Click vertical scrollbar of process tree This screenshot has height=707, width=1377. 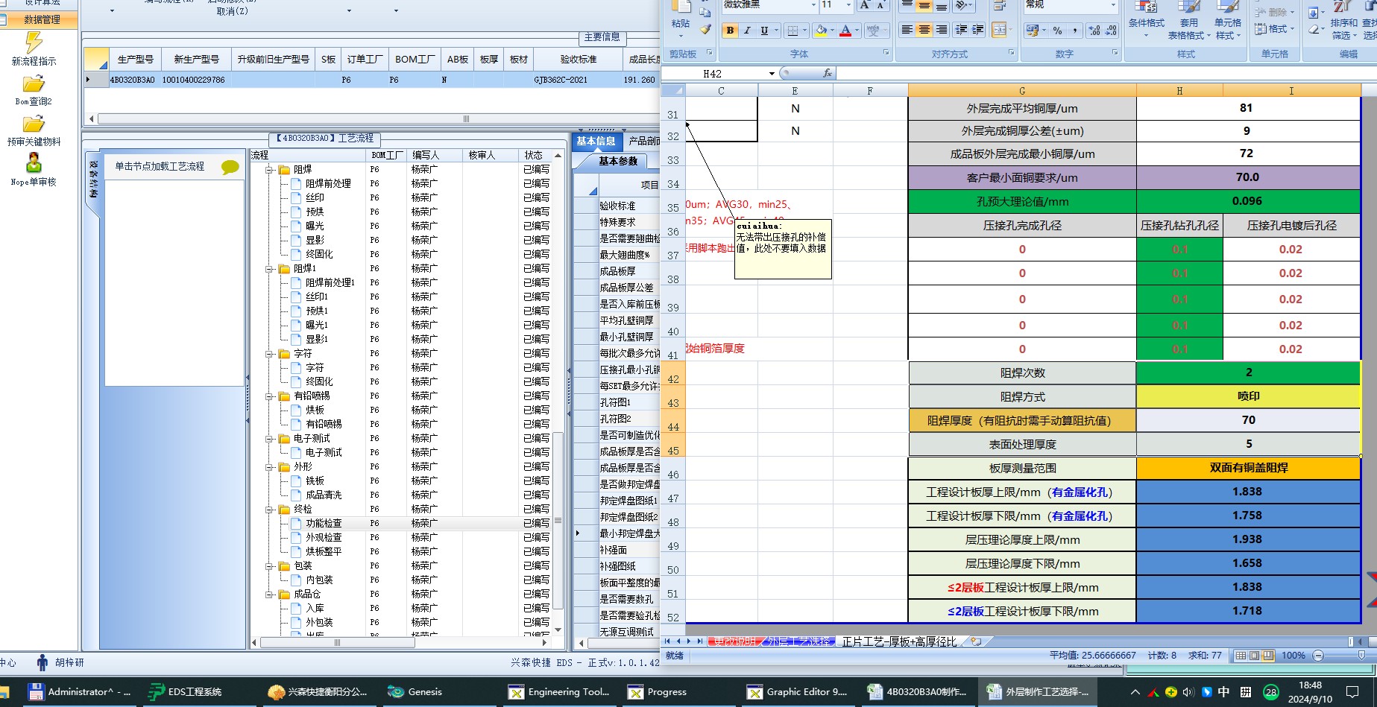tap(558, 520)
